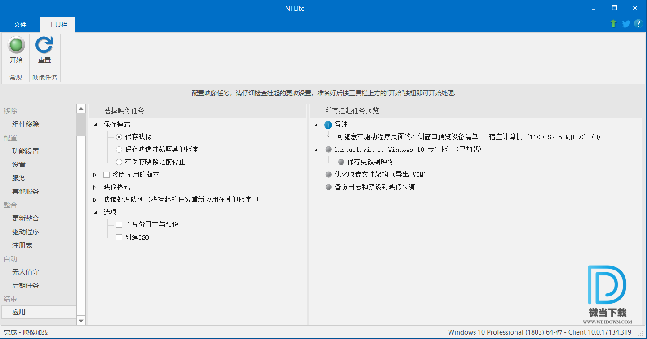
Task: Open 后期任务 in the sidebar
Action: (26, 286)
